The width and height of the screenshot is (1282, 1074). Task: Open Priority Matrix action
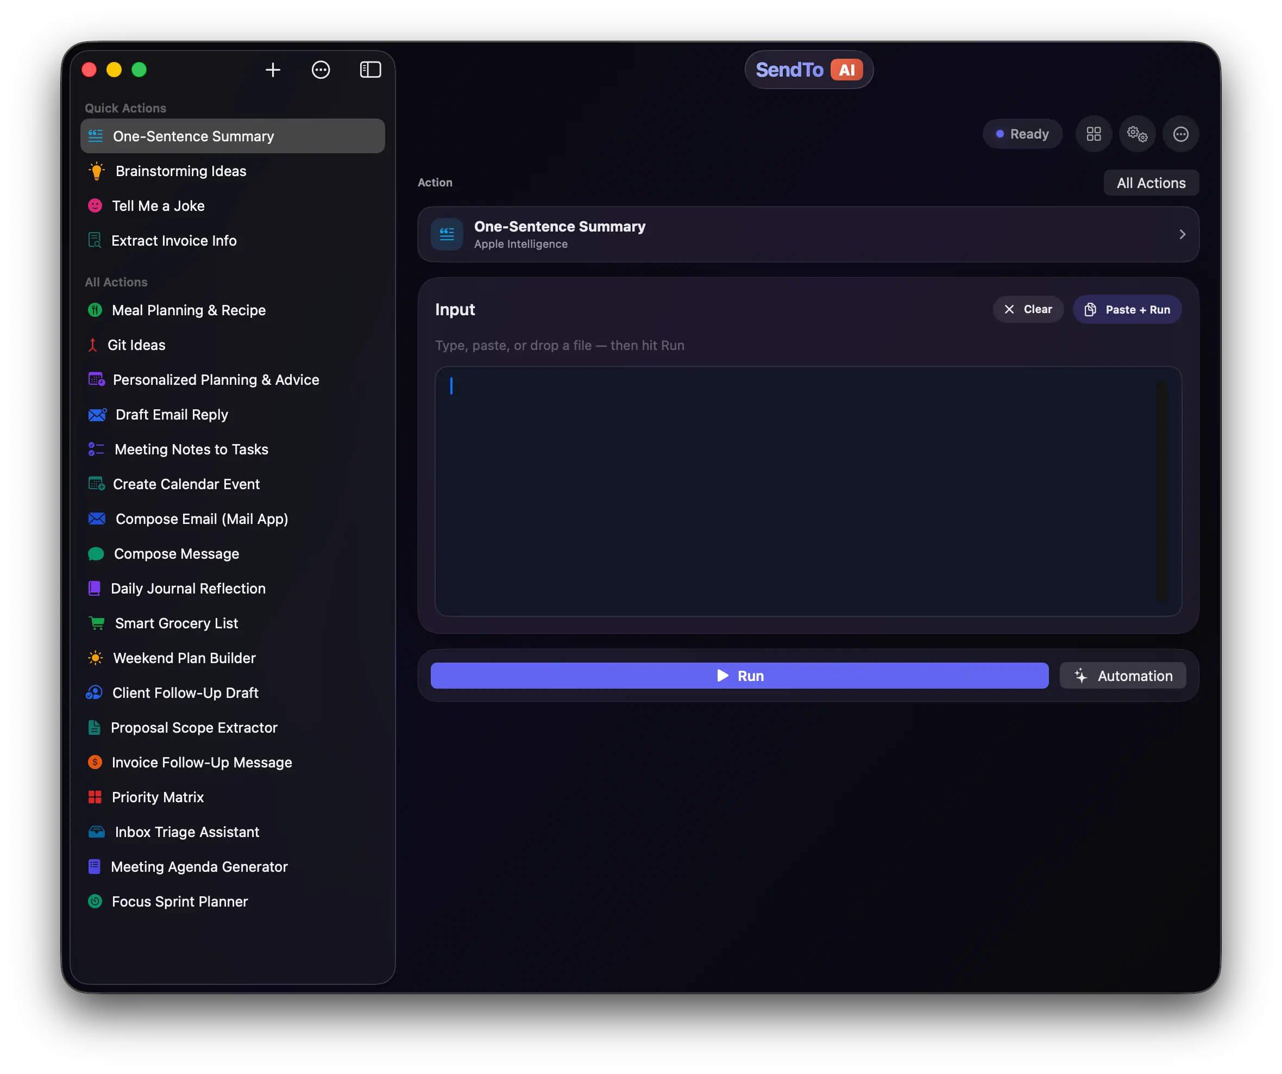pos(232,798)
